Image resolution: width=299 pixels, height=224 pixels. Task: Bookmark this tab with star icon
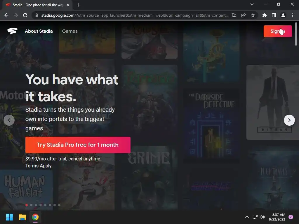tap(253, 15)
